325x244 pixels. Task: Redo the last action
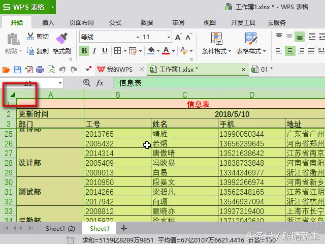coord(74,70)
